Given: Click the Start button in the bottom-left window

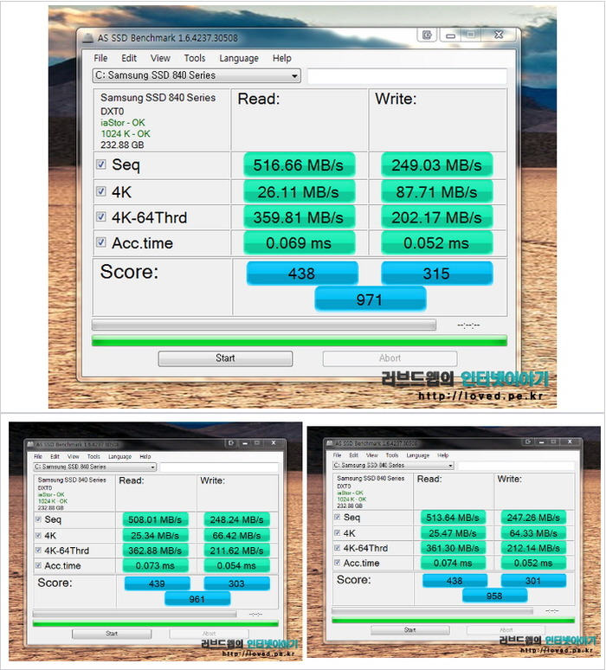Looking at the screenshot, I should click(x=112, y=634).
